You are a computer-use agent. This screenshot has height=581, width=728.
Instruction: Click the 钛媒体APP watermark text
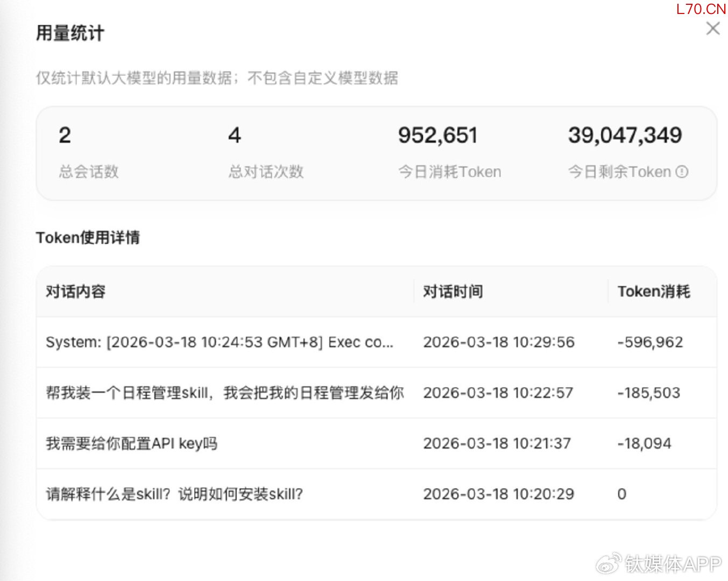click(673, 564)
